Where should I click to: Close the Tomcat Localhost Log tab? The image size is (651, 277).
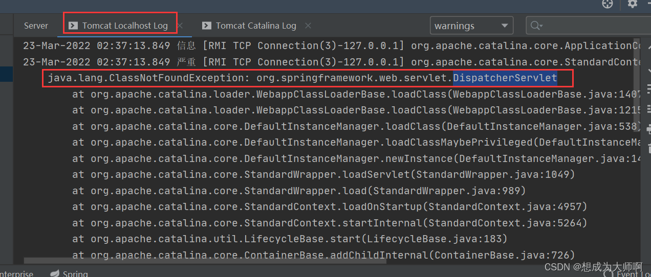[180, 26]
